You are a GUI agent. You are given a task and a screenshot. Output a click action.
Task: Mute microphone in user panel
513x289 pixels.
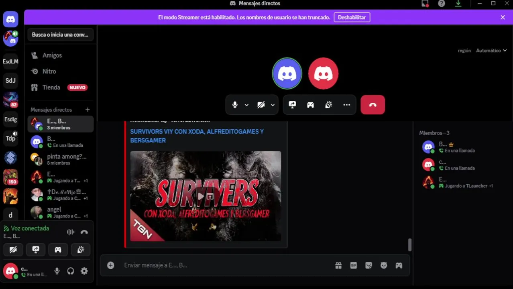coord(57,271)
